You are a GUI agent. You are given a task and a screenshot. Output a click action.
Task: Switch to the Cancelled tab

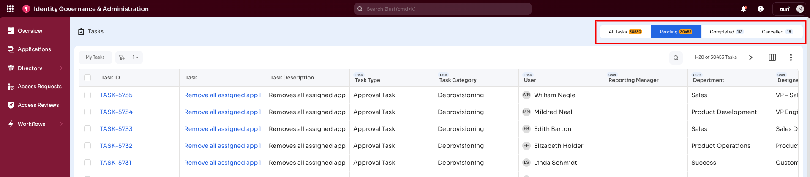coord(777,32)
